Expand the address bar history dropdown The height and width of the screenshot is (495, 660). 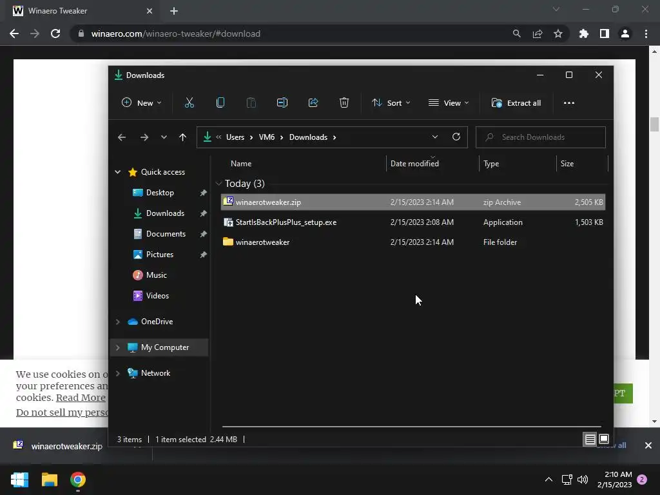(435, 137)
